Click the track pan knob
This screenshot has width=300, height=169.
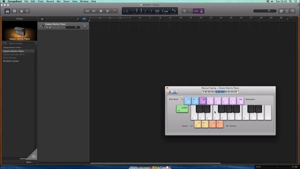point(84,26)
